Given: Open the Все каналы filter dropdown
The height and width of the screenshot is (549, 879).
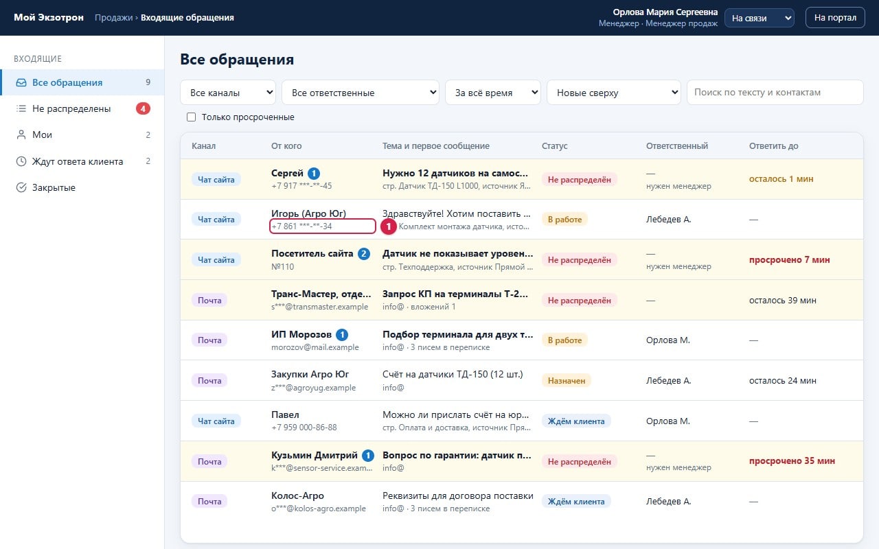Looking at the screenshot, I should [x=228, y=93].
